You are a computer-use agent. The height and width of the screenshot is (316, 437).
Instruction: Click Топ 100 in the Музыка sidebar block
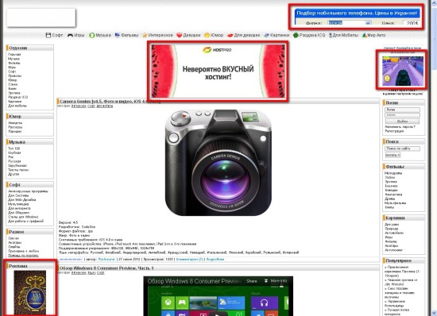click(x=14, y=148)
